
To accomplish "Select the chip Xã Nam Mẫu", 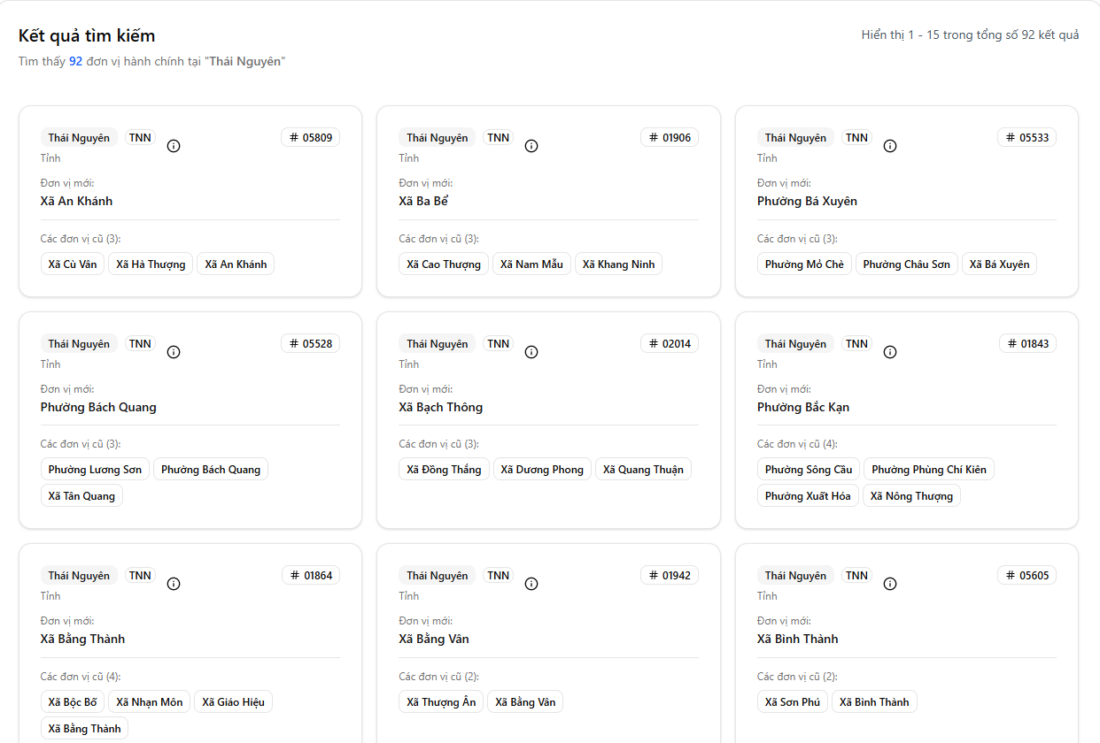I will click(531, 264).
